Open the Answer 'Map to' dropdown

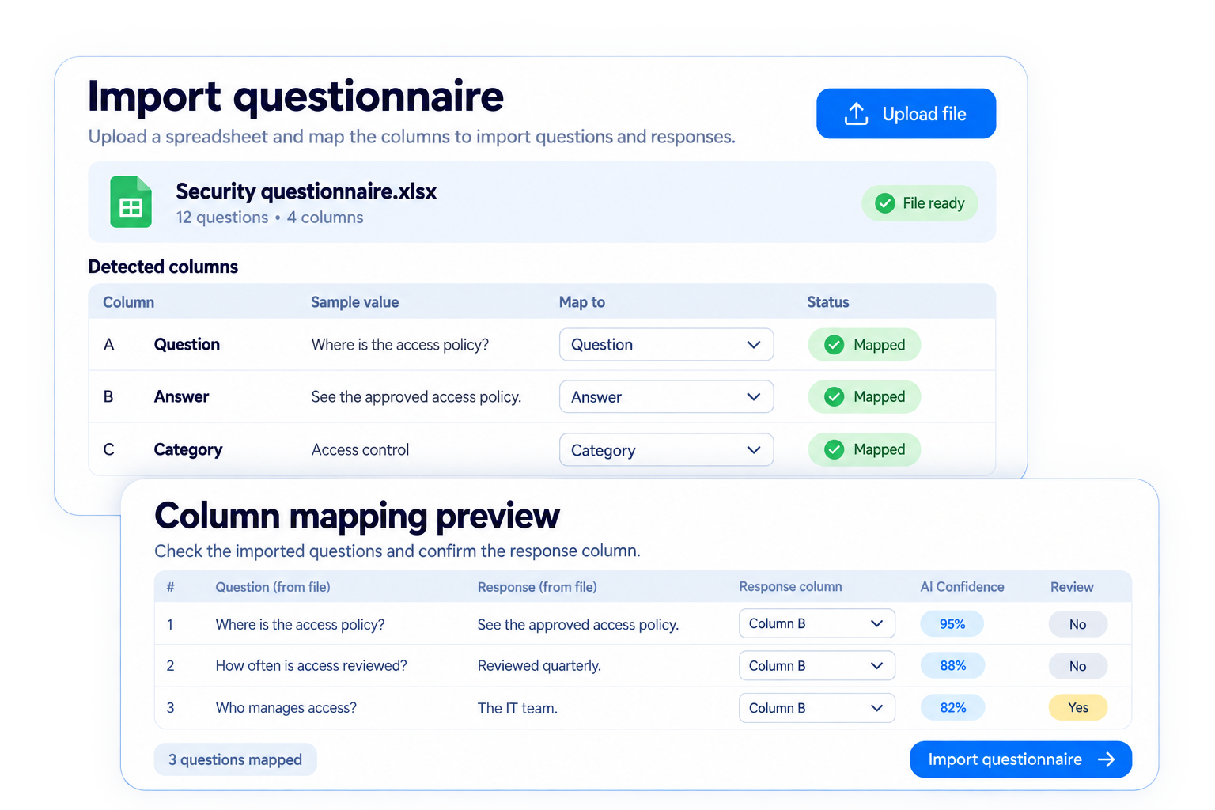[x=666, y=397]
